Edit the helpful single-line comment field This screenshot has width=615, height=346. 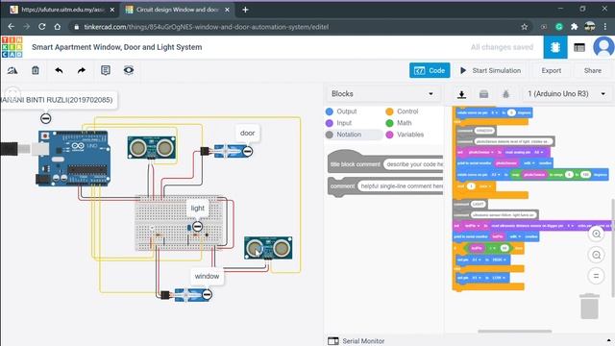pos(401,185)
